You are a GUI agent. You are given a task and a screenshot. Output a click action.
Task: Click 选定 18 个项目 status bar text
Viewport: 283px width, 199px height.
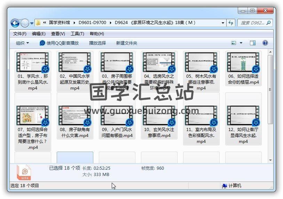click(25, 186)
